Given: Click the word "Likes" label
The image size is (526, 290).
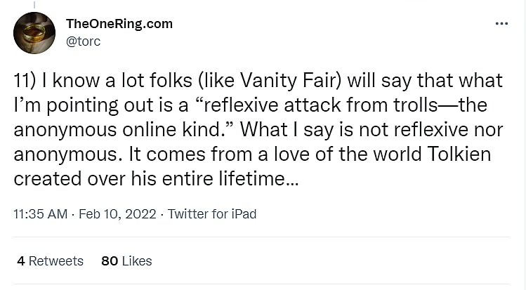Looking at the screenshot, I should click(x=136, y=261).
